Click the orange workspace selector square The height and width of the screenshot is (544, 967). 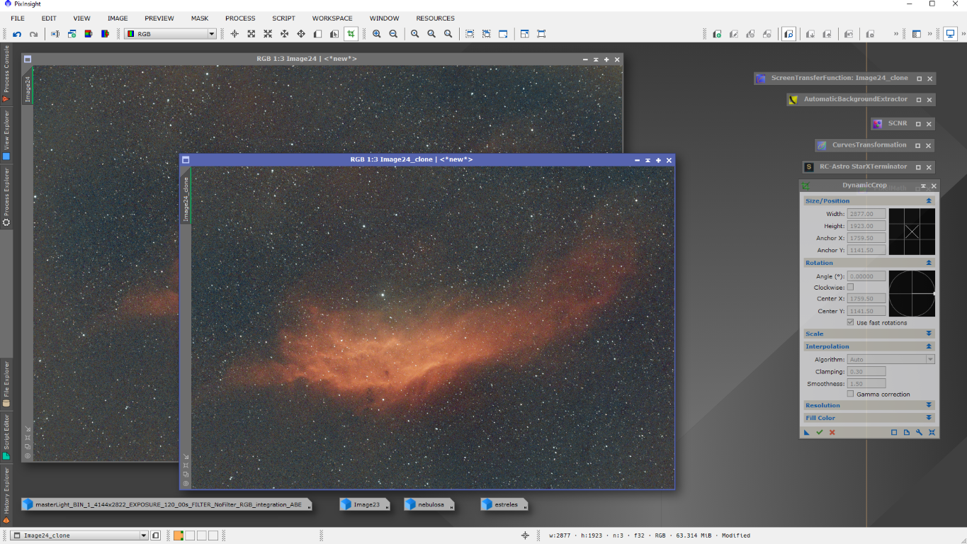pos(179,535)
